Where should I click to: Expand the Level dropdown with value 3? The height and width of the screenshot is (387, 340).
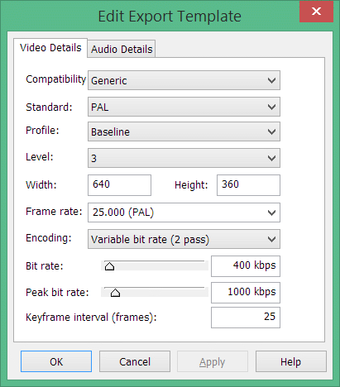[x=184, y=158]
